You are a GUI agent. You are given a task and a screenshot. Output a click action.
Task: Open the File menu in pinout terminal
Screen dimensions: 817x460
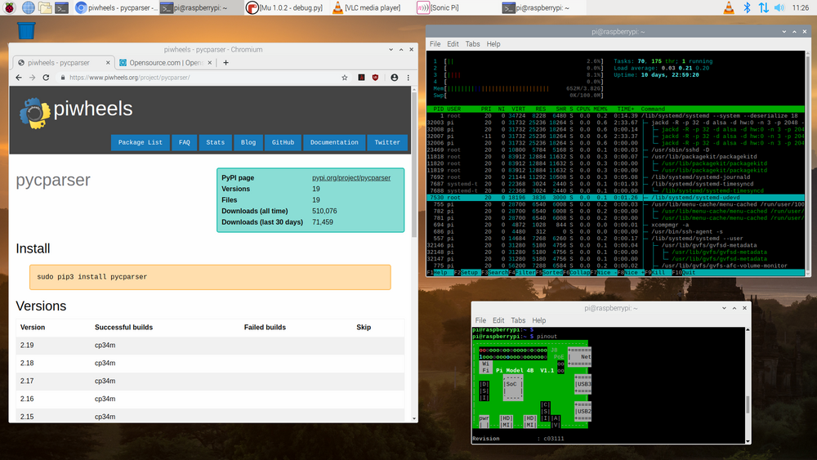tap(480, 320)
